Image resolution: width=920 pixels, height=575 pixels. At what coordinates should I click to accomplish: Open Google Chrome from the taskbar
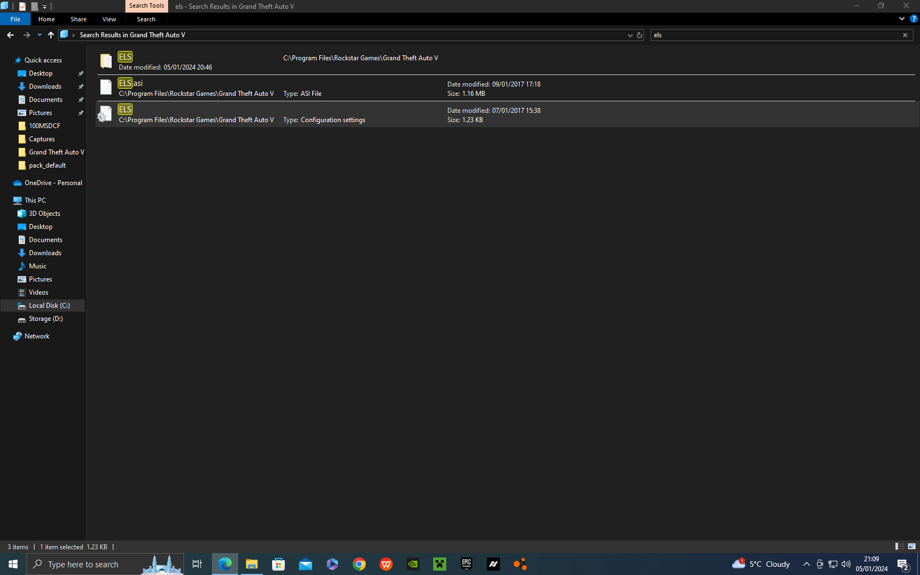(x=359, y=564)
